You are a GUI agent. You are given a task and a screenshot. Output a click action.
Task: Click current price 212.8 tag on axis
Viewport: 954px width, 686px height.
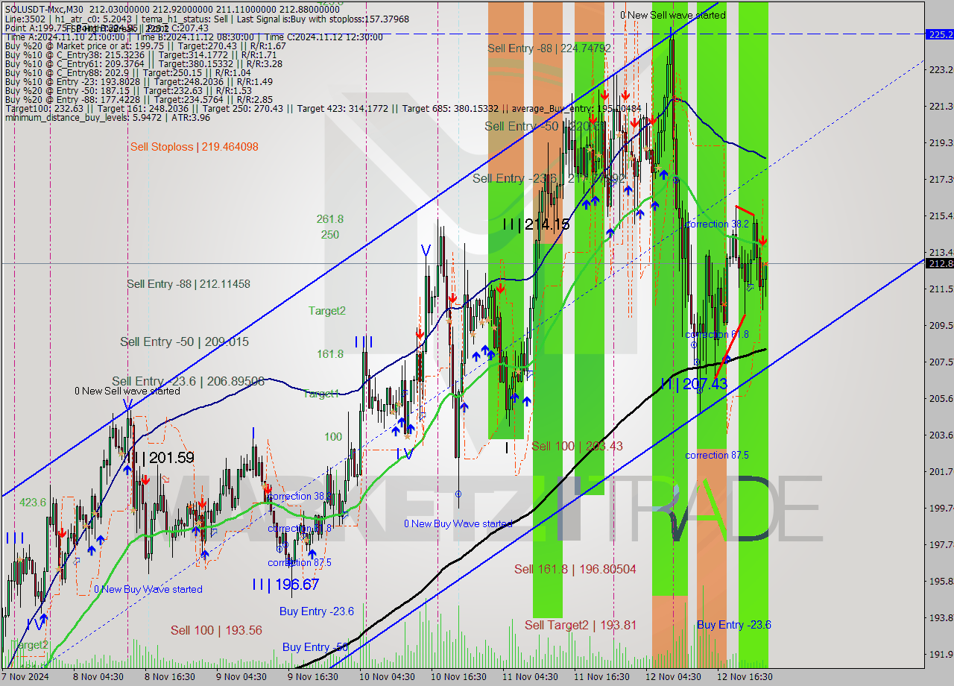939,263
